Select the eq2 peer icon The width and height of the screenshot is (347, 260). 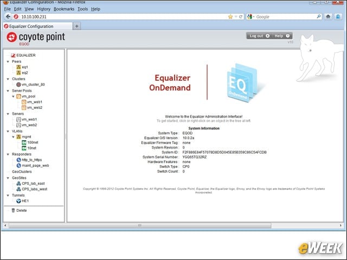point(18,73)
